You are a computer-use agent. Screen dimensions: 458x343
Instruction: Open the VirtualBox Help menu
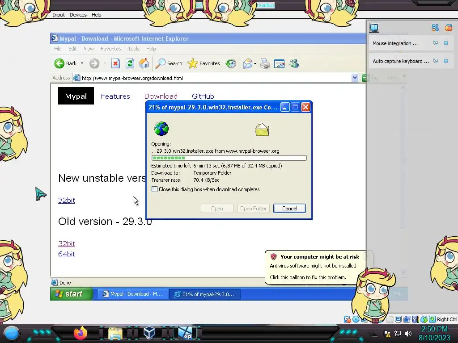tap(97, 15)
